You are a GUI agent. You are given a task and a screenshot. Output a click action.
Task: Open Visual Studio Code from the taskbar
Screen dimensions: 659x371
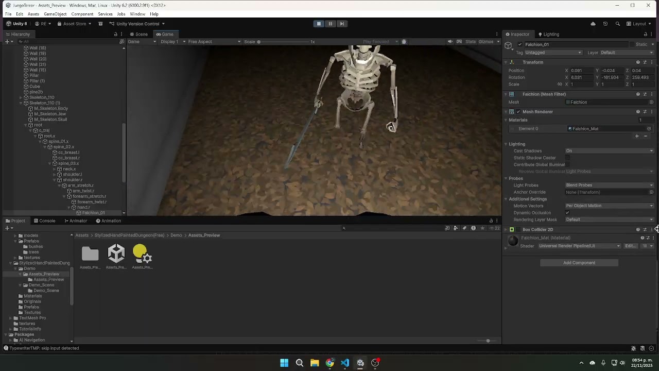[345, 363]
